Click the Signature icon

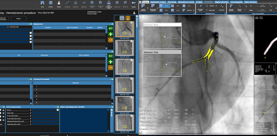[84, 3]
